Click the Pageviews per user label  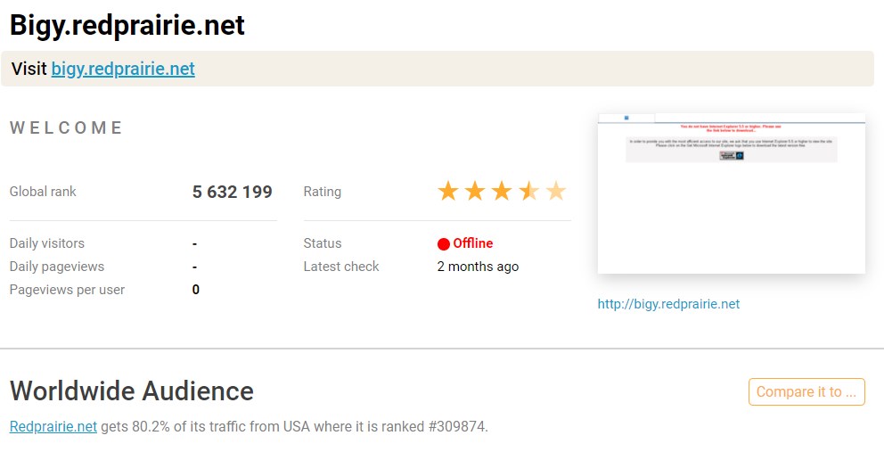pyautogui.click(x=67, y=290)
